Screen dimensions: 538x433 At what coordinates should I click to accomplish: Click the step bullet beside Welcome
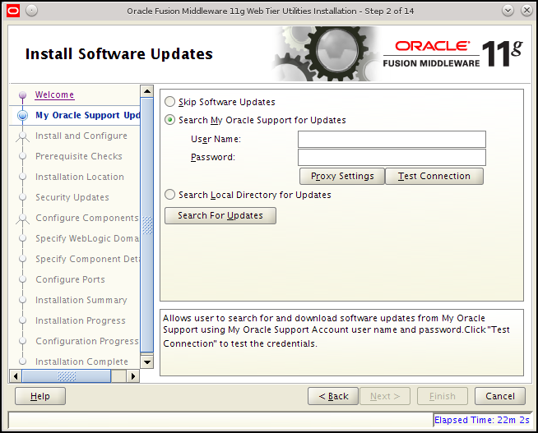[x=23, y=94]
